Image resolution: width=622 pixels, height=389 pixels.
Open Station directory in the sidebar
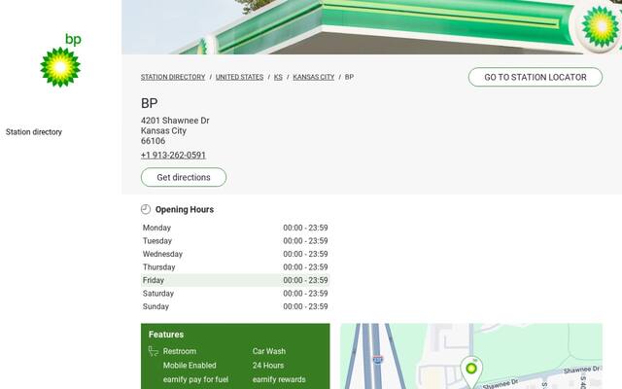[34, 132]
